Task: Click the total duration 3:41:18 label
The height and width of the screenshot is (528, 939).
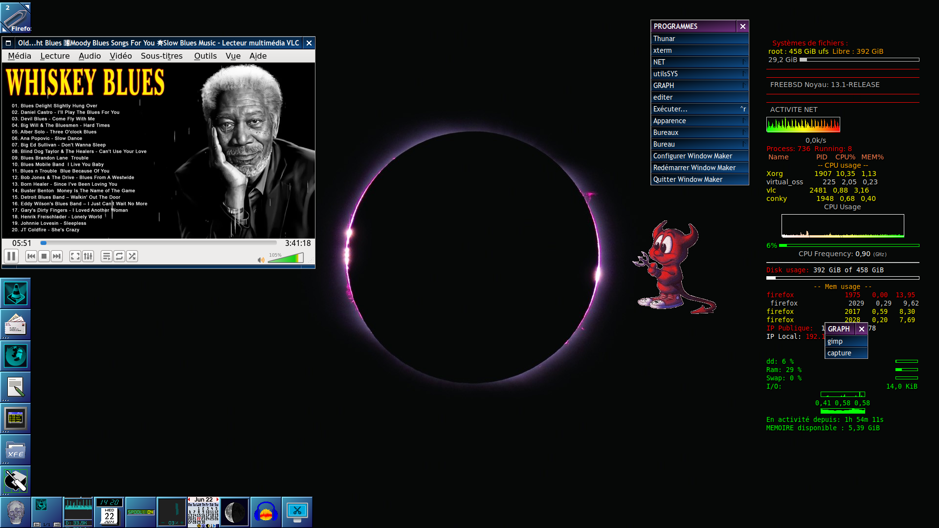Action: [298, 243]
